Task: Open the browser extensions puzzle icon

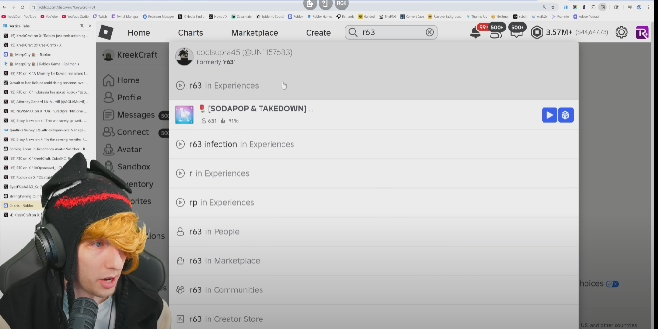Action: 593,7
